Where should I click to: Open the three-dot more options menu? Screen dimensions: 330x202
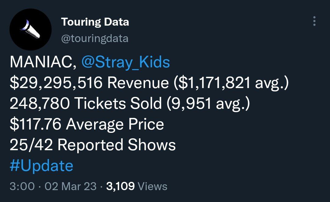314,22
